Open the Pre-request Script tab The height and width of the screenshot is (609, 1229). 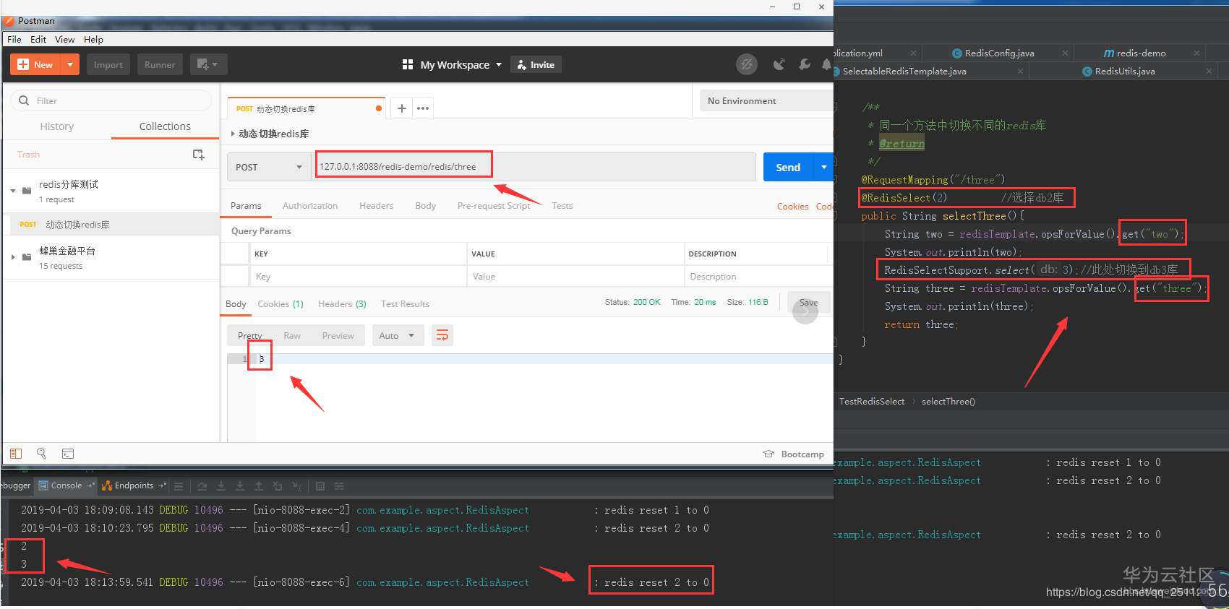[494, 206]
